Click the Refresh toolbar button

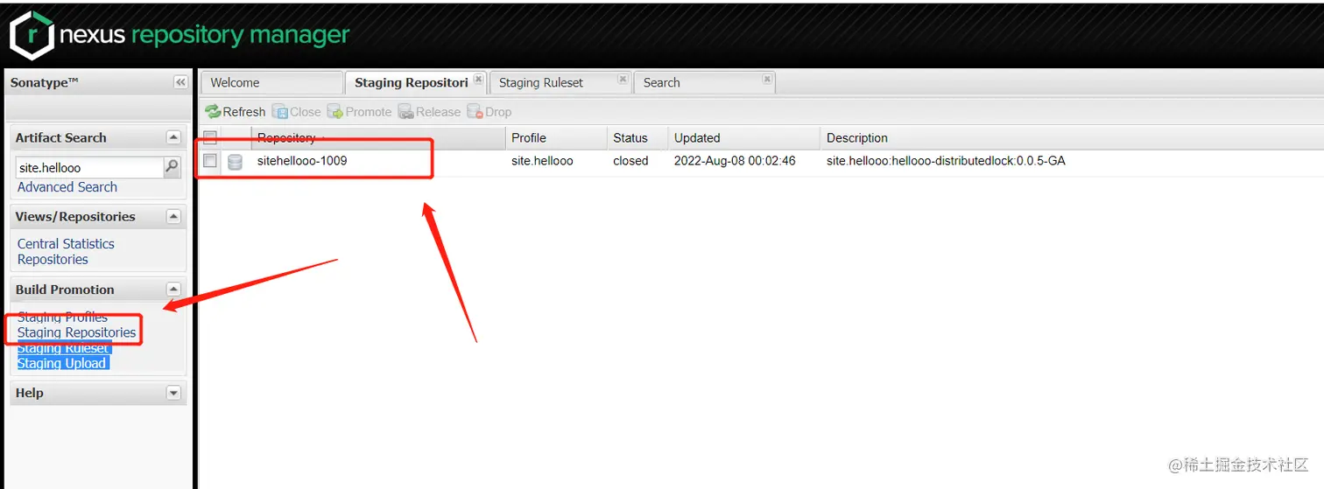(x=235, y=112)
